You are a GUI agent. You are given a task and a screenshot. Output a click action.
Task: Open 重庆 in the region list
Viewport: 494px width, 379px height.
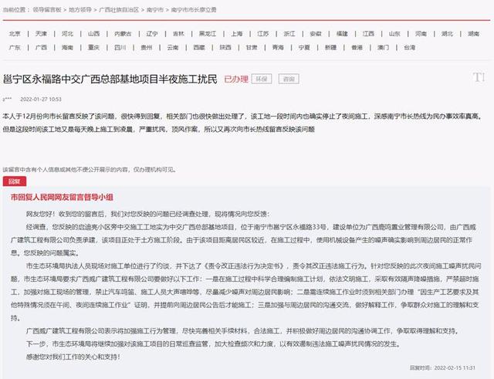94,47
